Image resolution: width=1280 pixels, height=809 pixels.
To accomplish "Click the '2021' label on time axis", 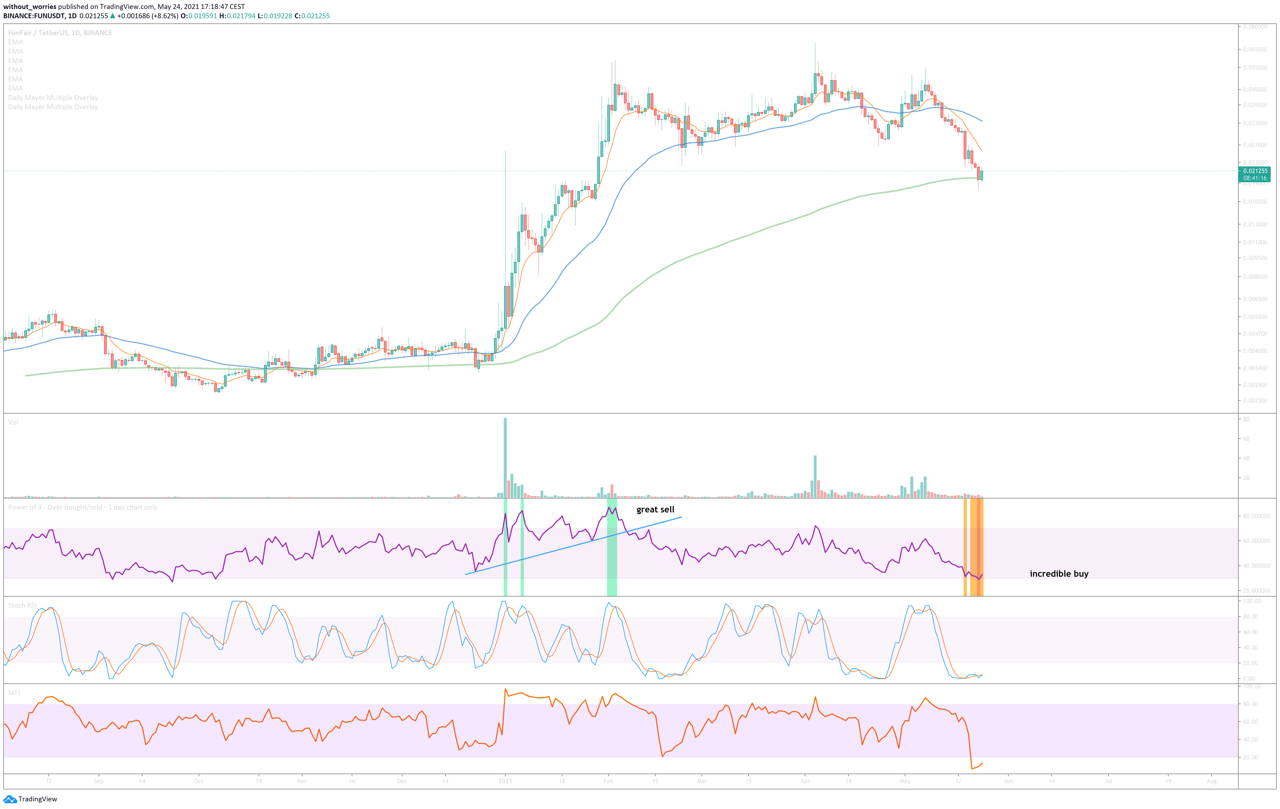I will [x=505, y=781].
